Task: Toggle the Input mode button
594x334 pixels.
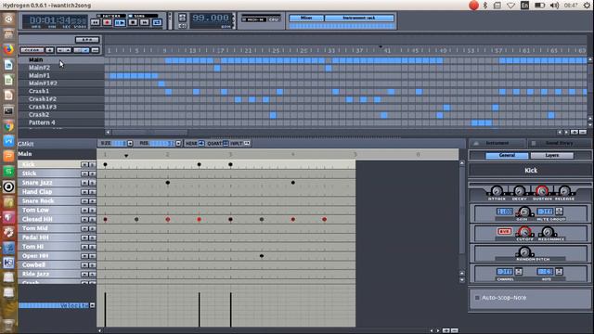Action: point(247,143)
